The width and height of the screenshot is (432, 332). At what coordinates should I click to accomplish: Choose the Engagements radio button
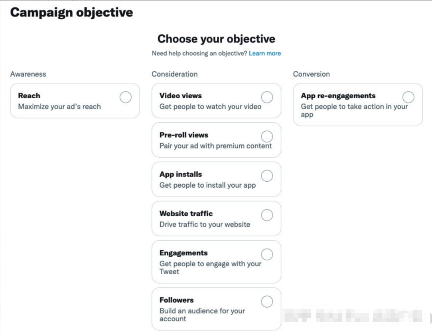coord(267,255)
